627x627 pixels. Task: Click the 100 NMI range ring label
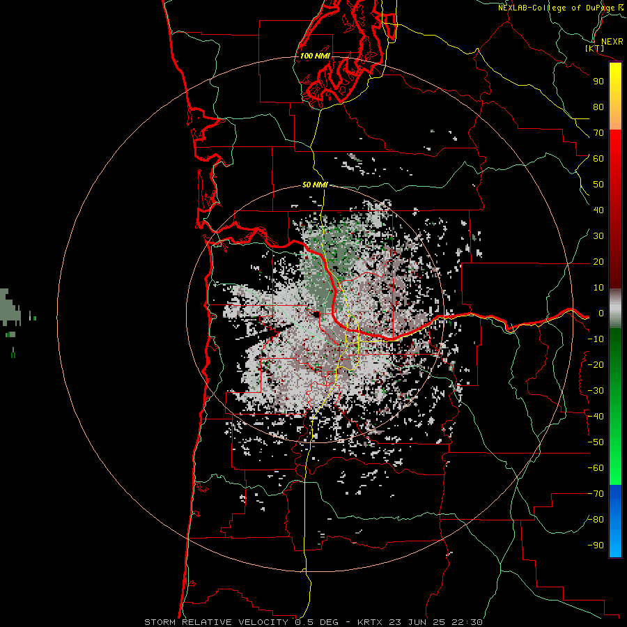(315, 56)
